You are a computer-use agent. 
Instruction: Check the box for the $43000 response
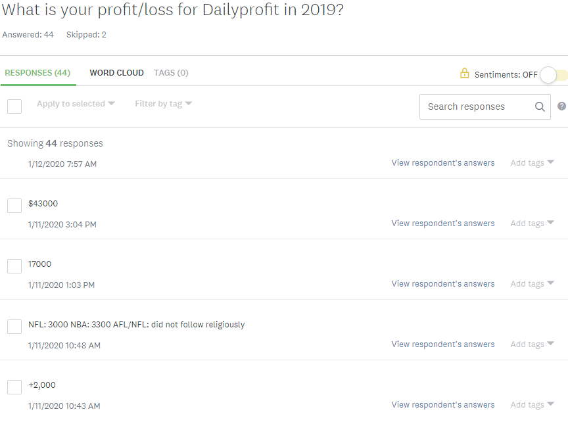tap(14, 206)
